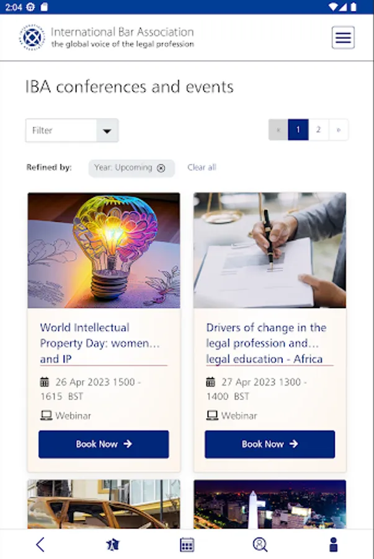The image size is (374, 559).
Task: Remove the 'Year: Upcoming' filter chip
Action: (161, 168)
